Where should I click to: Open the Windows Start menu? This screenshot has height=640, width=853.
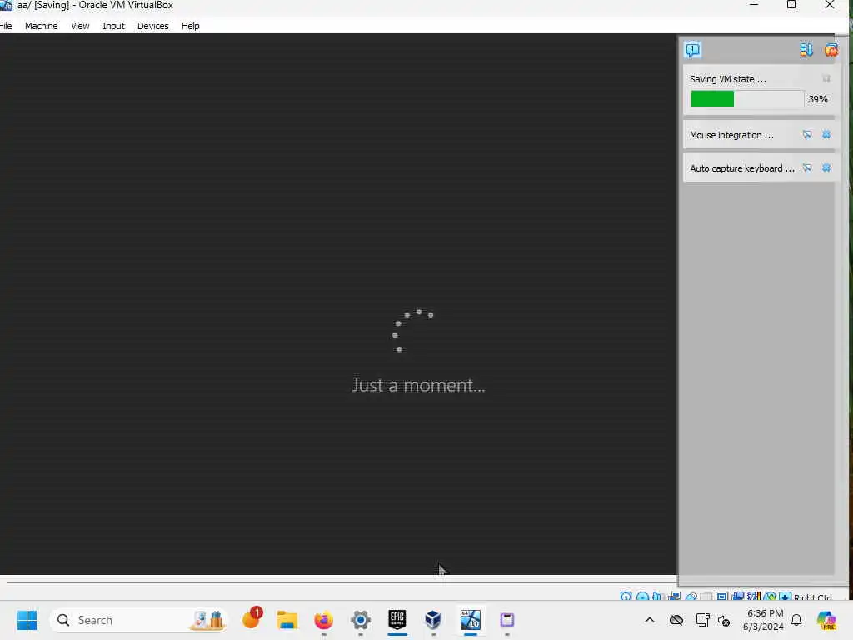coord(27,620)
